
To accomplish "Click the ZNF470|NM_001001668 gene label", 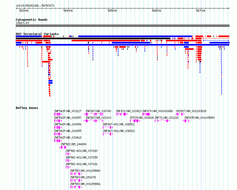I will click(x=157, y=111).
